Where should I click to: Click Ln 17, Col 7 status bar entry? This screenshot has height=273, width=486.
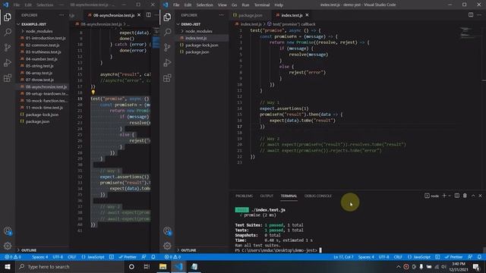tap(343, 257)
